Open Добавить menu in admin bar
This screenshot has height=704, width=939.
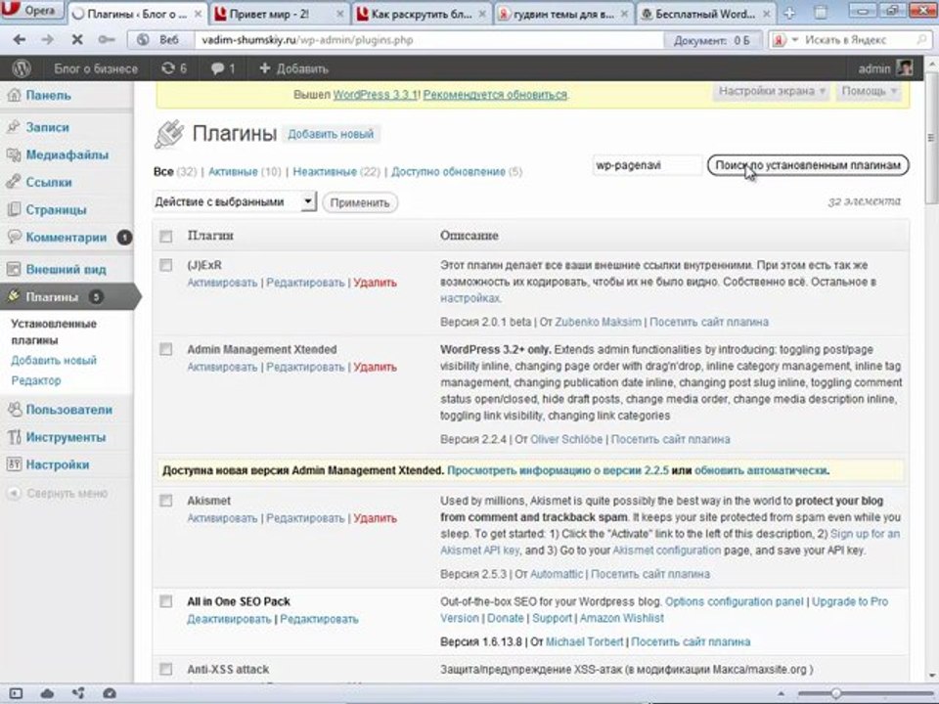point(293,68)
